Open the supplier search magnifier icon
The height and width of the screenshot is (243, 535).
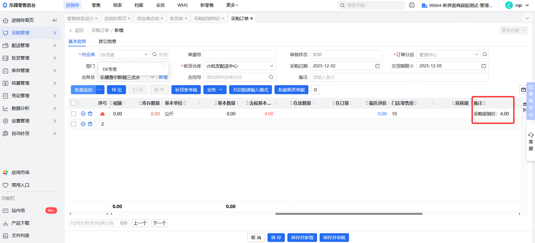click(154, 54)
